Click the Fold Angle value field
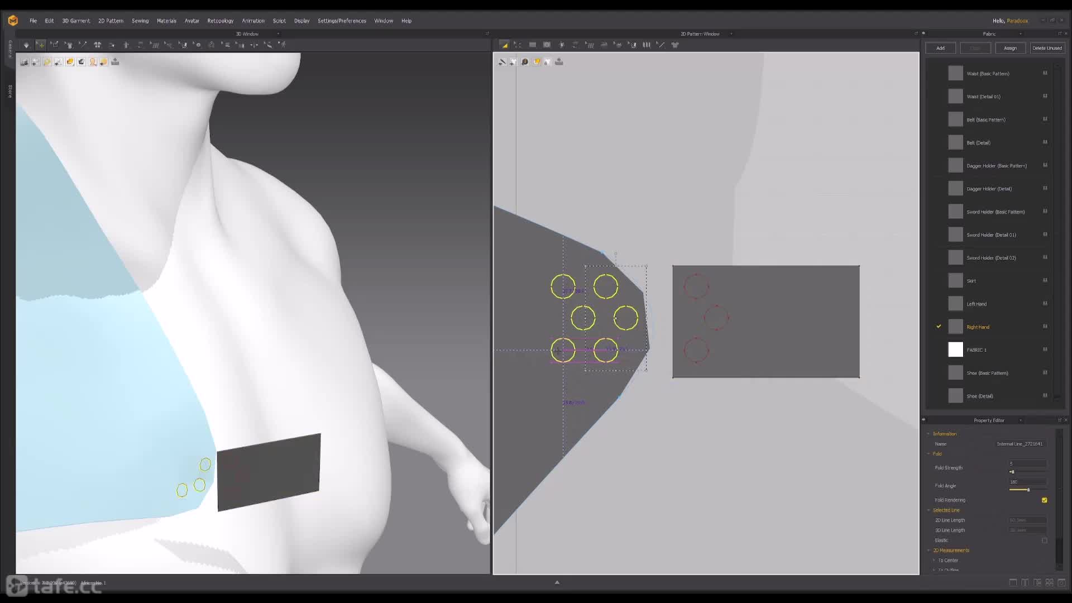Screen dimensions: 1072x603 coord(1027,482)
